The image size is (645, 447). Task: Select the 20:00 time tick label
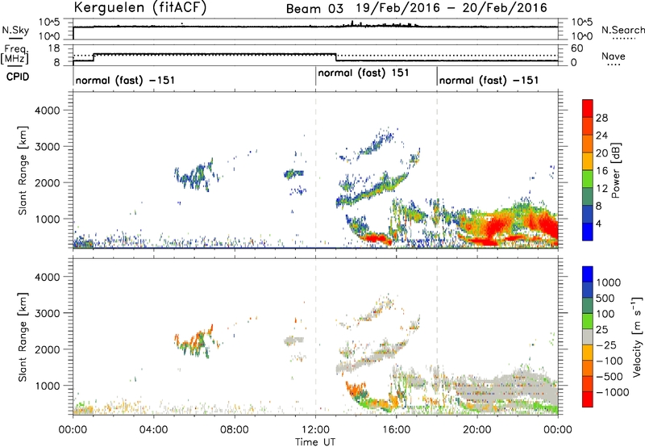[476, 430]
